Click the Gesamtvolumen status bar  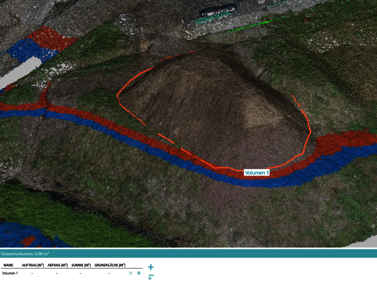click(188, 254)
